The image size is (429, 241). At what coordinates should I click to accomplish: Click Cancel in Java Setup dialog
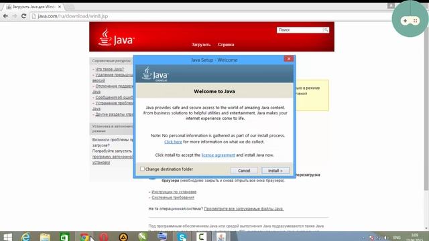tap(244, 171)
